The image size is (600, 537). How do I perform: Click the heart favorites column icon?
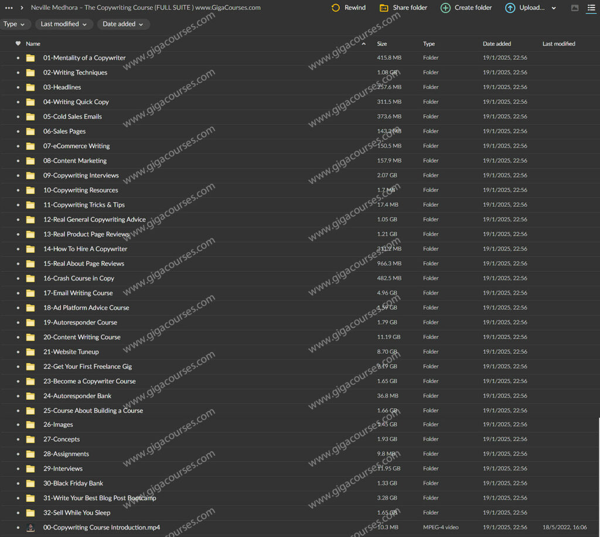click(18, 43)
